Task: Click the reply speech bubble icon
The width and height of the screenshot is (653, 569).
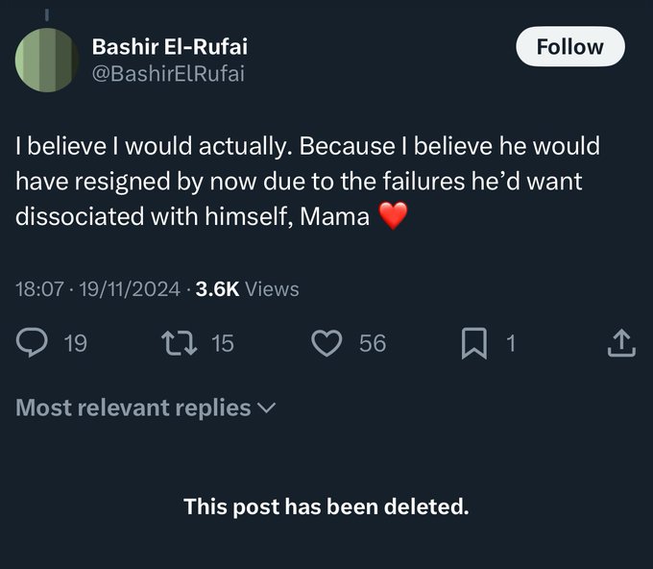Action: coord(33,343)
